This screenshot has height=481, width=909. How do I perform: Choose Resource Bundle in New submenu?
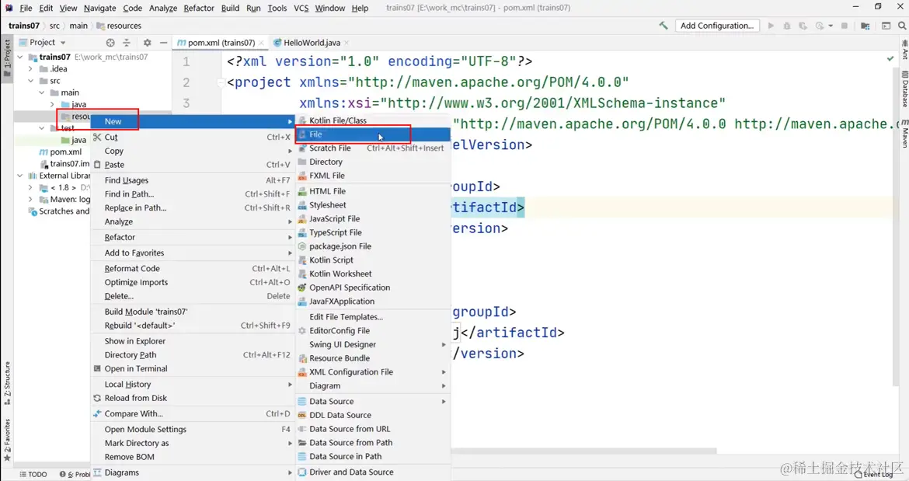pos(373,358)
